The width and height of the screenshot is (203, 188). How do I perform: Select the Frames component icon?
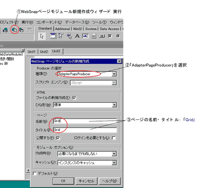tap(53, 36)
